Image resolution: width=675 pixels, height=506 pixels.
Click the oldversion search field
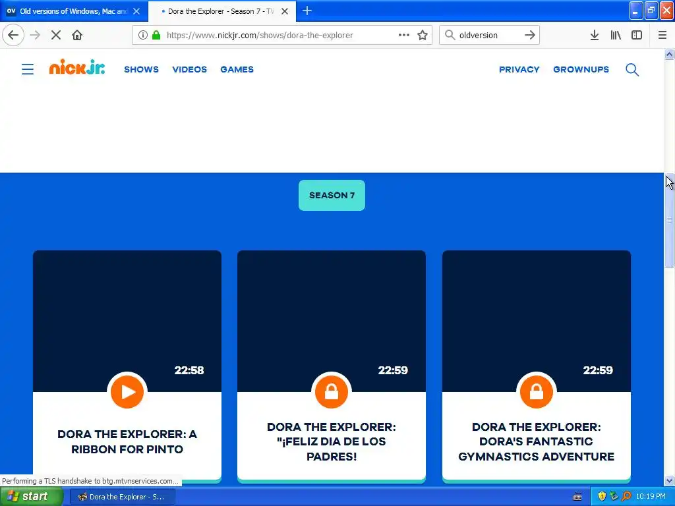pyautogui.click(x=489, y=36)
